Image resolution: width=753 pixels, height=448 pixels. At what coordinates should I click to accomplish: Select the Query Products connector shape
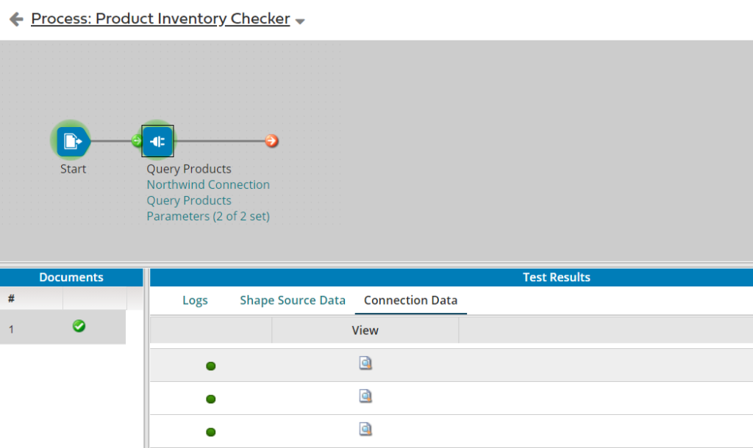[x=158, y=141]
